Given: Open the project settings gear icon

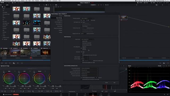Looking at the screenshot, I should (x=168, y=94).
